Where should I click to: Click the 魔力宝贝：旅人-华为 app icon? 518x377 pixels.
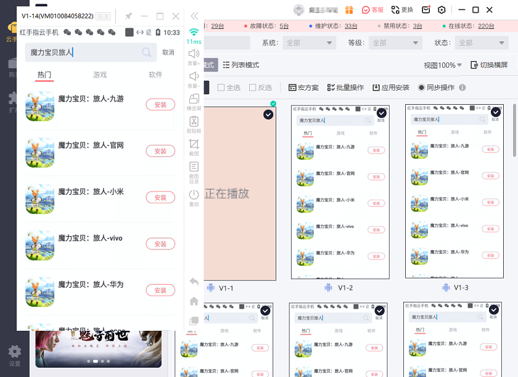(x=40, y=292)
